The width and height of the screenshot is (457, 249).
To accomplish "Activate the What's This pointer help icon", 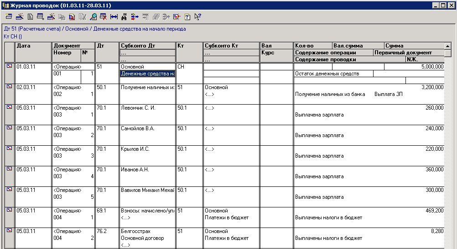I will coord(197,17).
